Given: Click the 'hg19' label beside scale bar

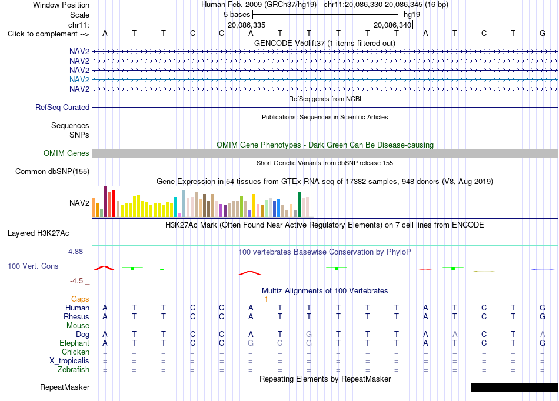Looking at the screenshot, I should click(x=412, y=15).
